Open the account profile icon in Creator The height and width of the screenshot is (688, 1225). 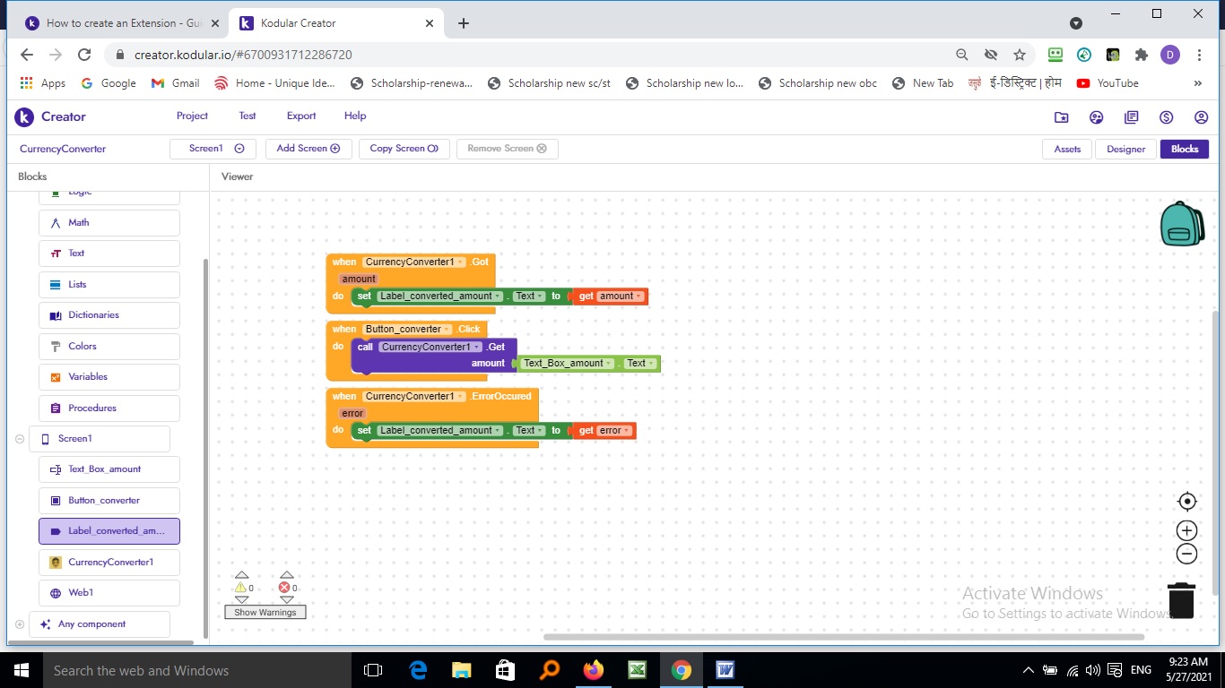pos(1201,117)
